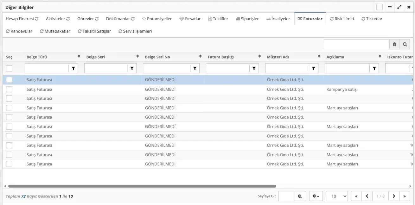This screenshot has height=205, width=415.
Task: Click the zoom button next to Sayfaya Git
Action: click(300, 196)
